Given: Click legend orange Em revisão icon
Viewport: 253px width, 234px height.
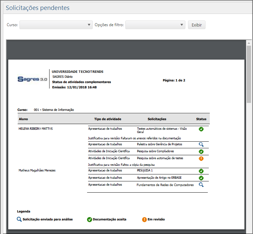Looking at the screenshot, I should pyautogui.click(x=144, y=219).
